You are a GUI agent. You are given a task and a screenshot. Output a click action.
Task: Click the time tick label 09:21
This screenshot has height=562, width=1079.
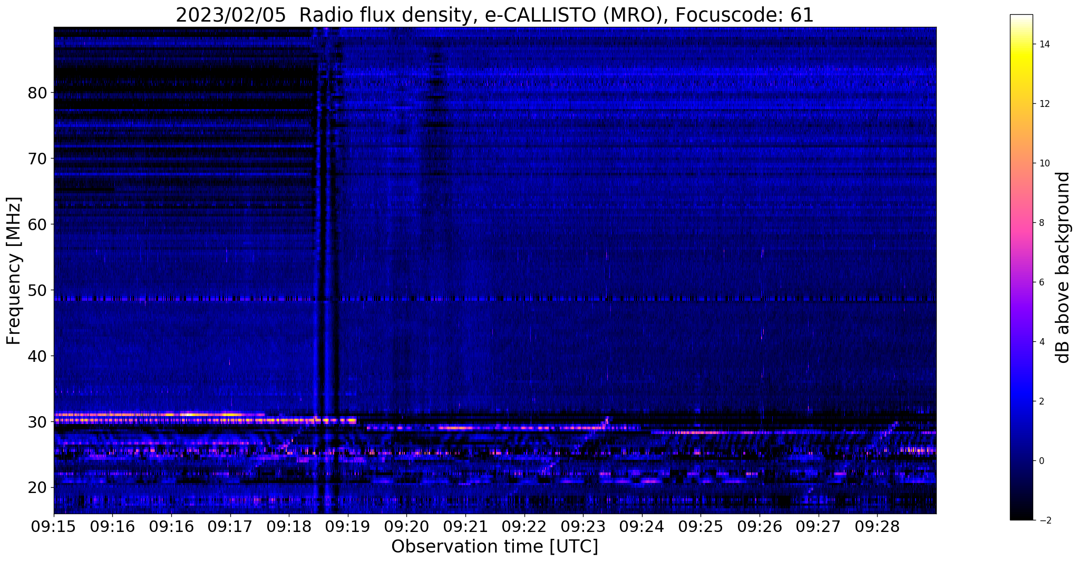(x=465, y=527)
